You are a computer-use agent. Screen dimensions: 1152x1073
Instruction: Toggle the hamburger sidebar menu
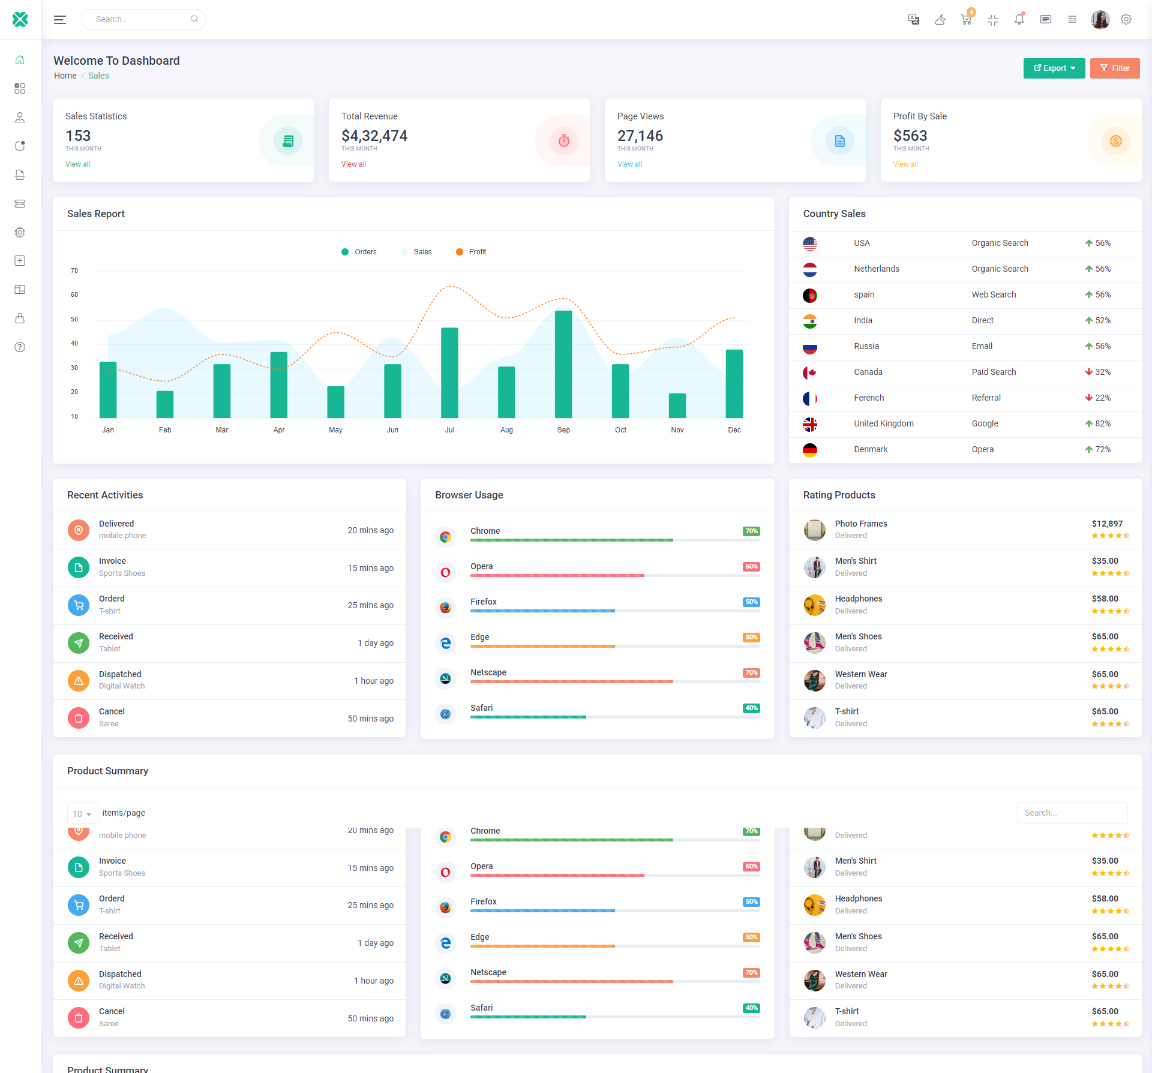60,20
